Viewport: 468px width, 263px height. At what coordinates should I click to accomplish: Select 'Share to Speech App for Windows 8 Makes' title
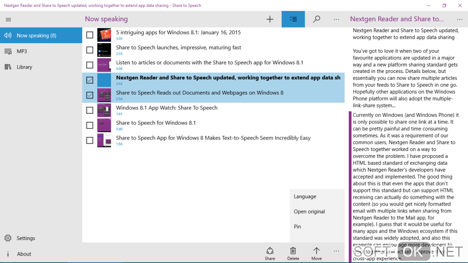pyautogui.click(x=213, y=138)
